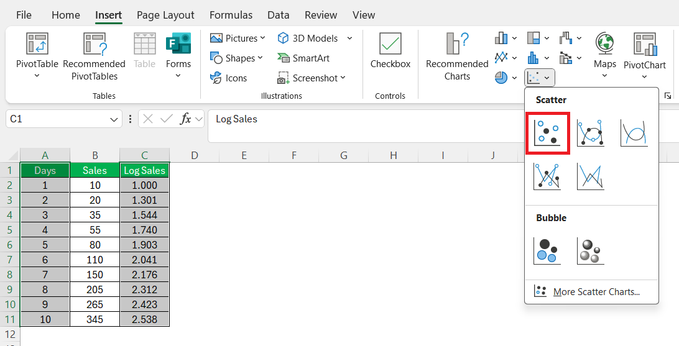The image size is (679, 346).
Task: Take a Screenshot via ribbon
Action: (x=312, y=78)
